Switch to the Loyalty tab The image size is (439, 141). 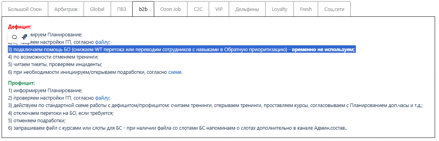pyautogui.click(x=279, y=9)
